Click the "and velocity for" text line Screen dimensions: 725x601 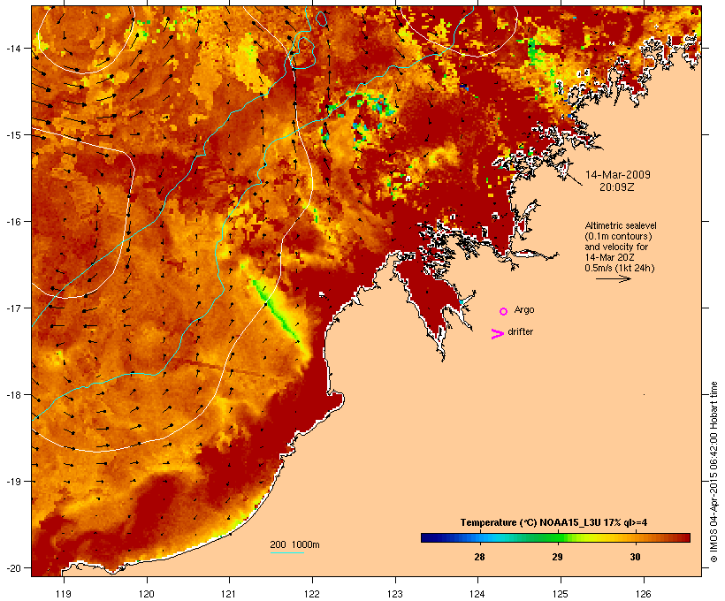coord(616,247)
